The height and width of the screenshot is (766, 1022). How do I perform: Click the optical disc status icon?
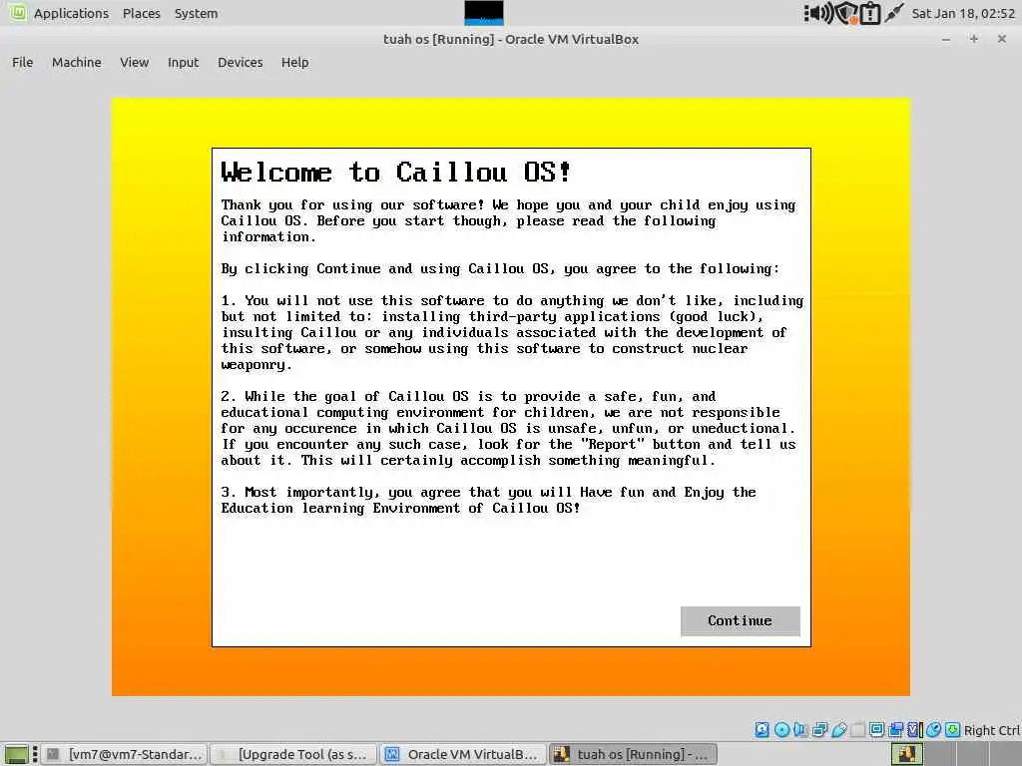click(x=781, y=729)
